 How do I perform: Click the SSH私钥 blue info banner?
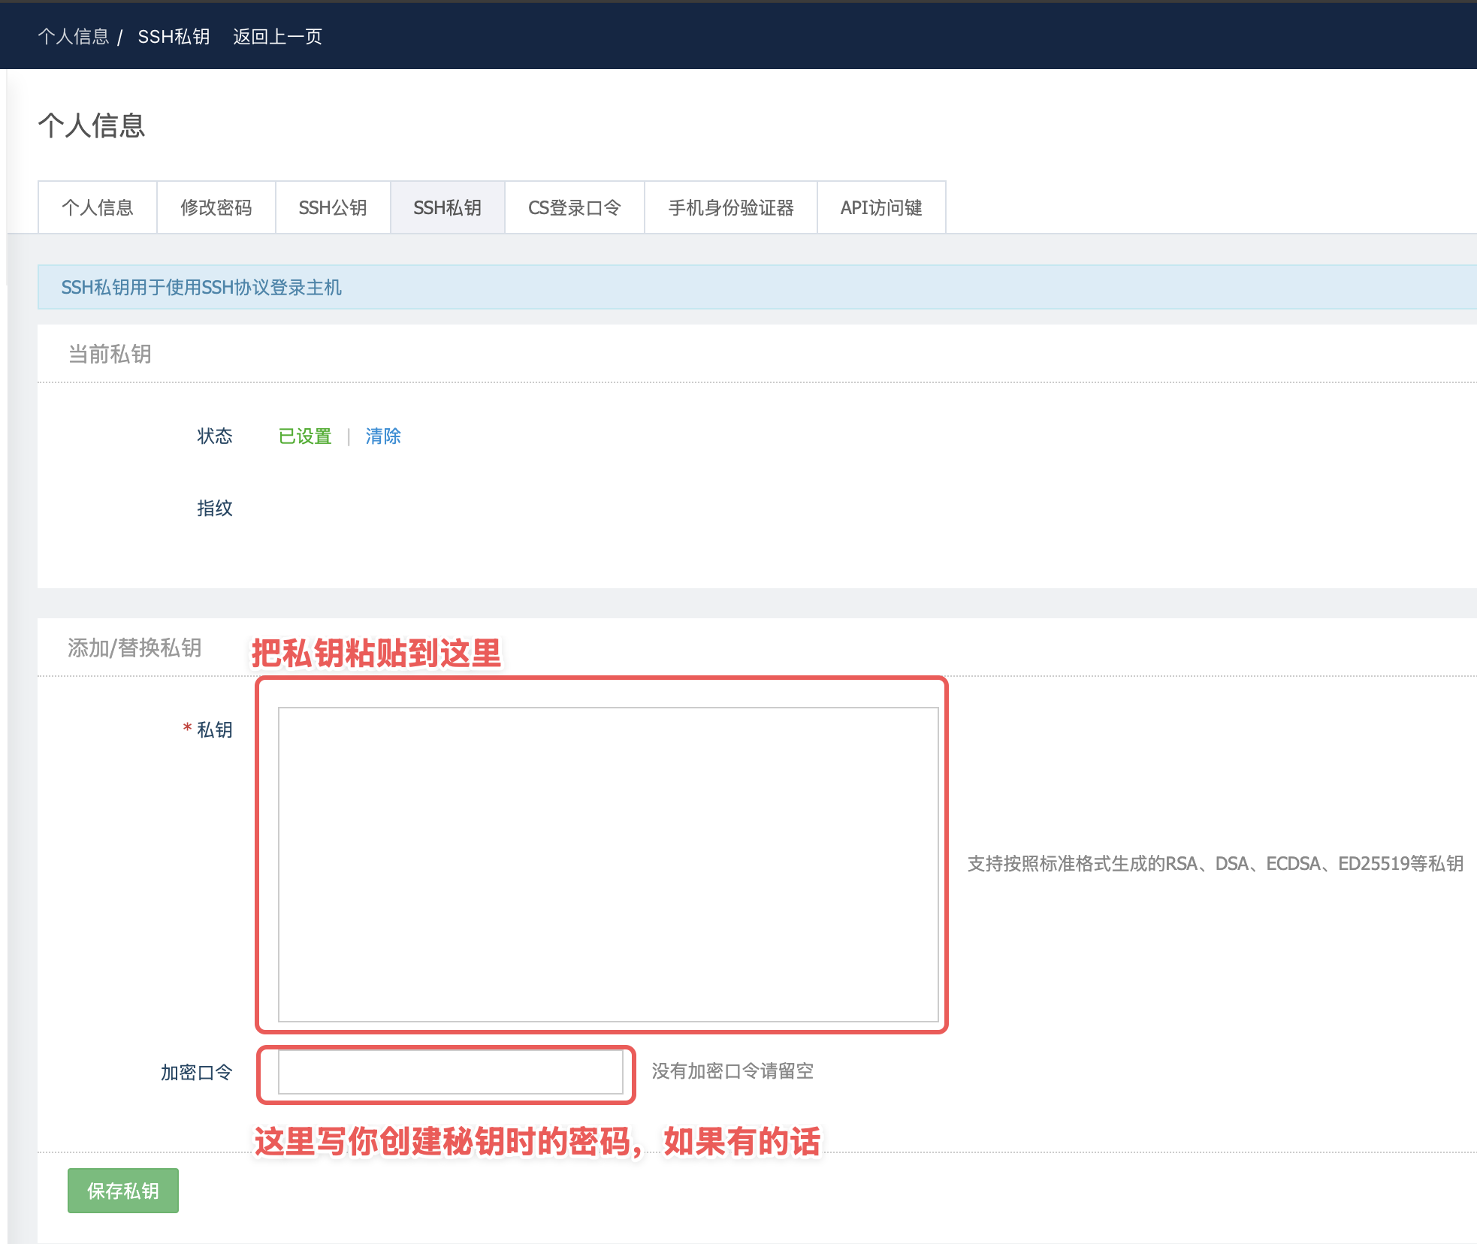point(201,288)
